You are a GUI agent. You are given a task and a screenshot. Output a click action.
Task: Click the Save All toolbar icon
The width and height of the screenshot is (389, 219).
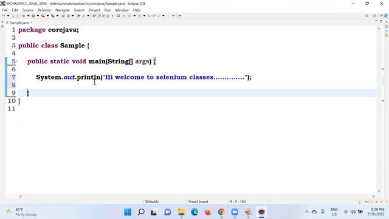click(18, 16)
